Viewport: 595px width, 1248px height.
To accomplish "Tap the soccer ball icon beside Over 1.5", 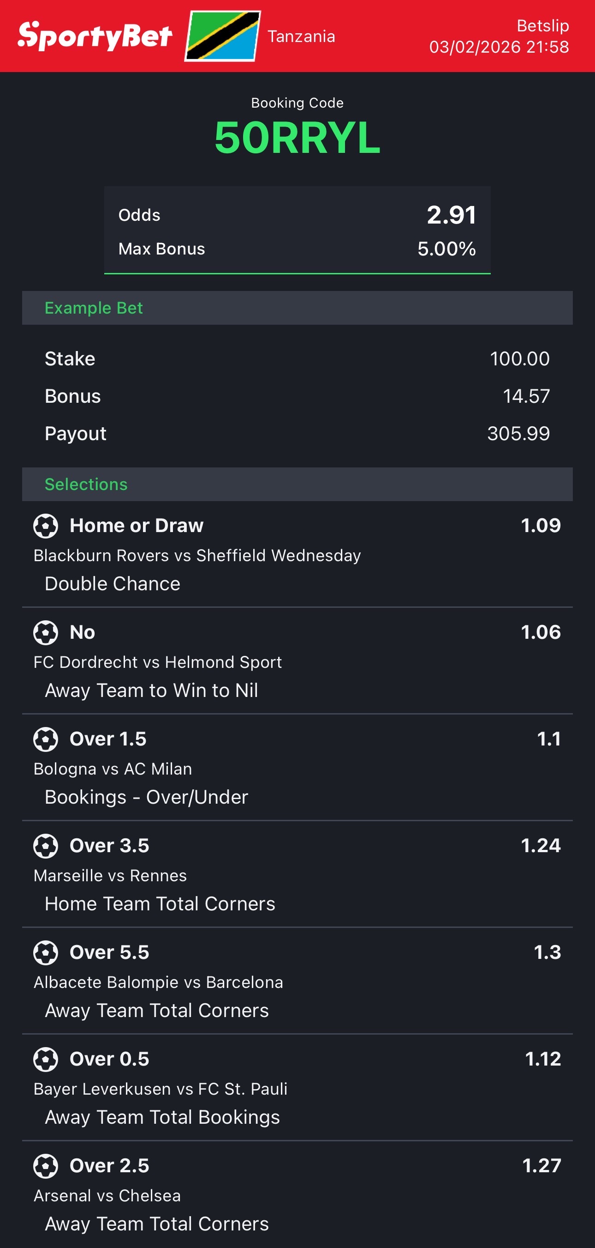I will point(46,739).
